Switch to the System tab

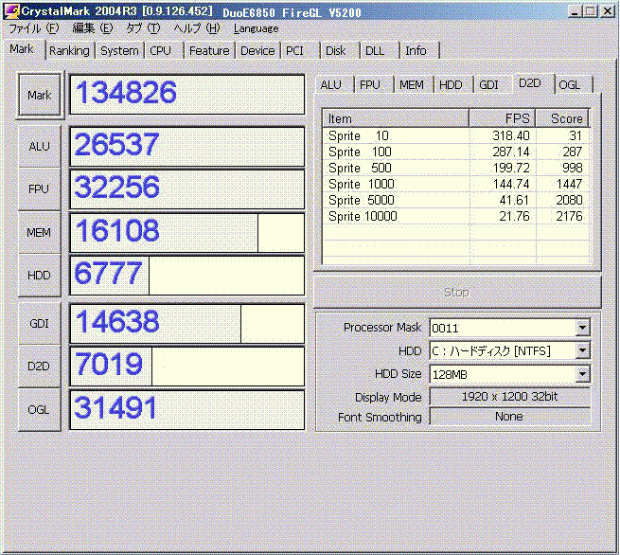pos(119,50)
